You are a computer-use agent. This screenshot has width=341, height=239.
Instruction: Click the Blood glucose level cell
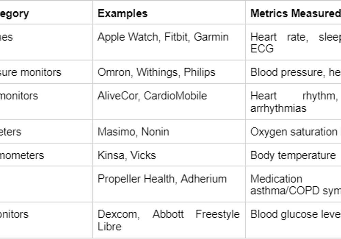click(293, 220)
